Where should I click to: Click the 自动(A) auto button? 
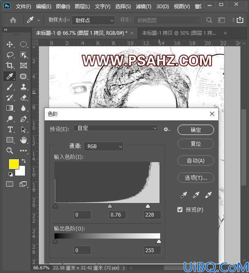(x=196, y=160)
